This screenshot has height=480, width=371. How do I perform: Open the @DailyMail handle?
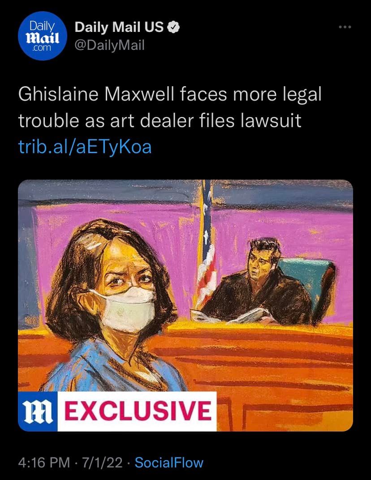point(109,46)
